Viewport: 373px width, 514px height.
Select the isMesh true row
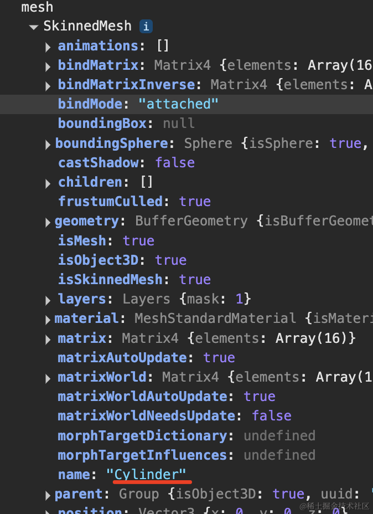coord(106,240)
